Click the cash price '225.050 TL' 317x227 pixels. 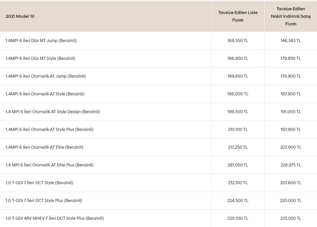(x=291, y=218)
